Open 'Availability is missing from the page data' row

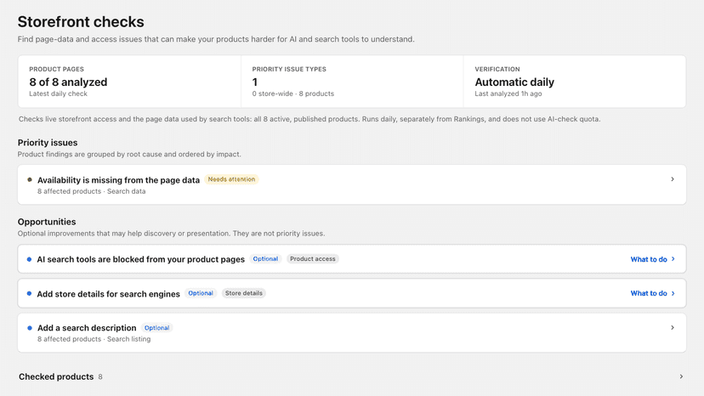click(352, 184)
